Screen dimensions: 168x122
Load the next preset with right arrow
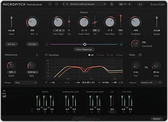67,4
